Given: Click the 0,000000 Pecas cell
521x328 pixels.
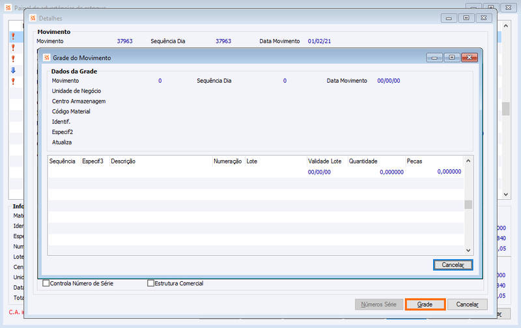Looking at the screenshot, I should tap(449, 172).
